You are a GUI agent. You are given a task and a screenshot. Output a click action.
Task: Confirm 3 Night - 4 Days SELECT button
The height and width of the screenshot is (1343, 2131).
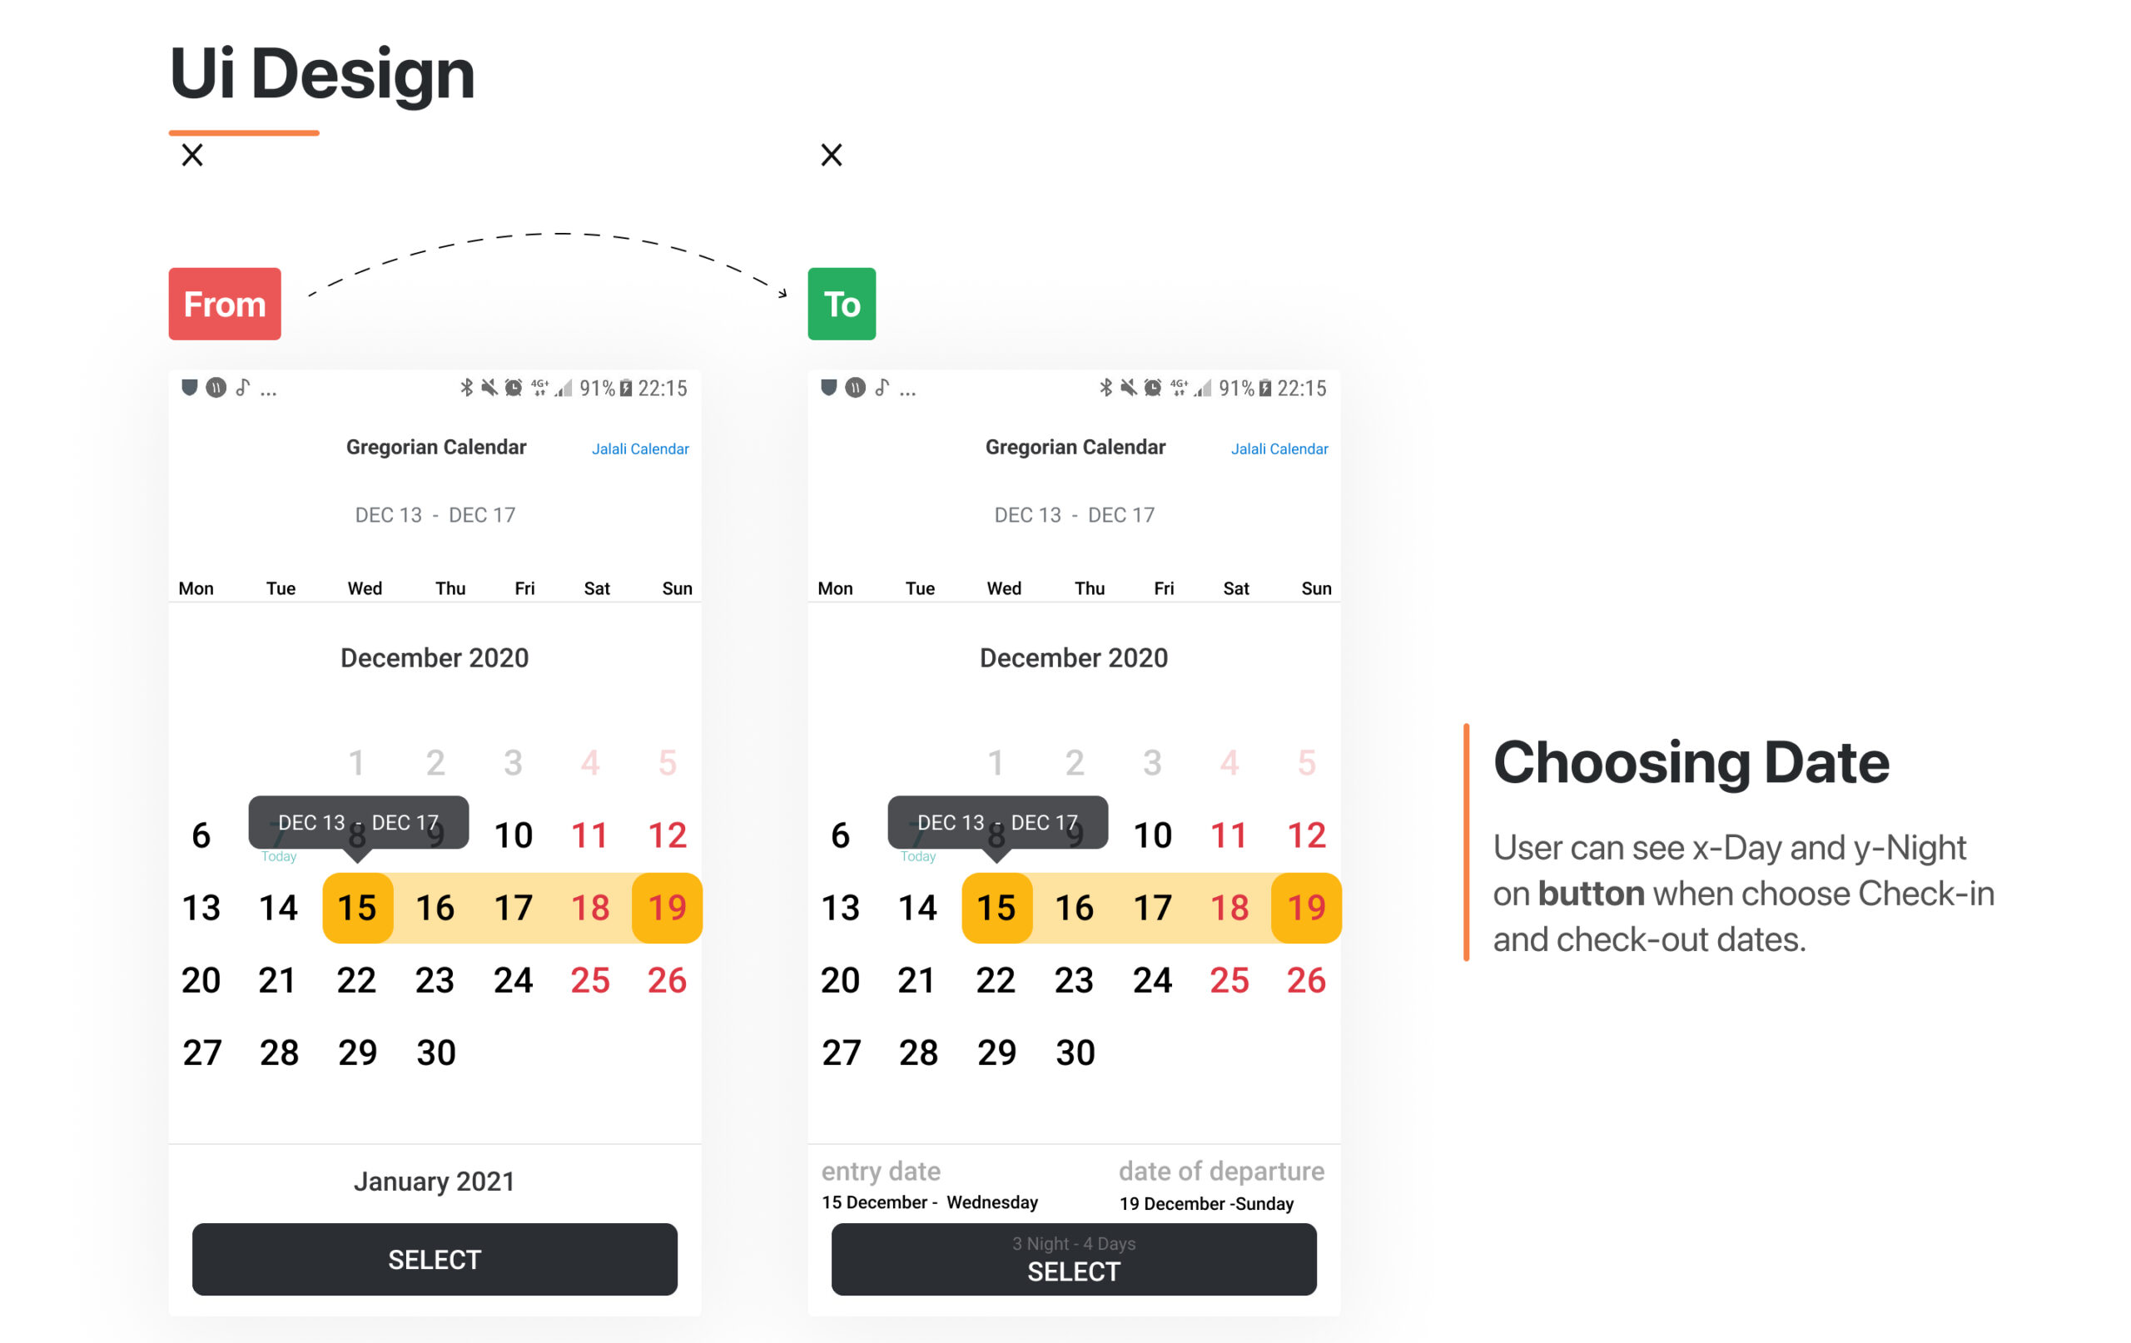[1074, 1259]
